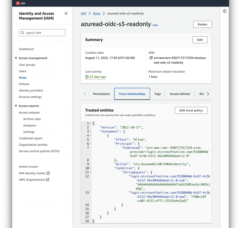Switch to the Permissions tab

click(101, 94)
